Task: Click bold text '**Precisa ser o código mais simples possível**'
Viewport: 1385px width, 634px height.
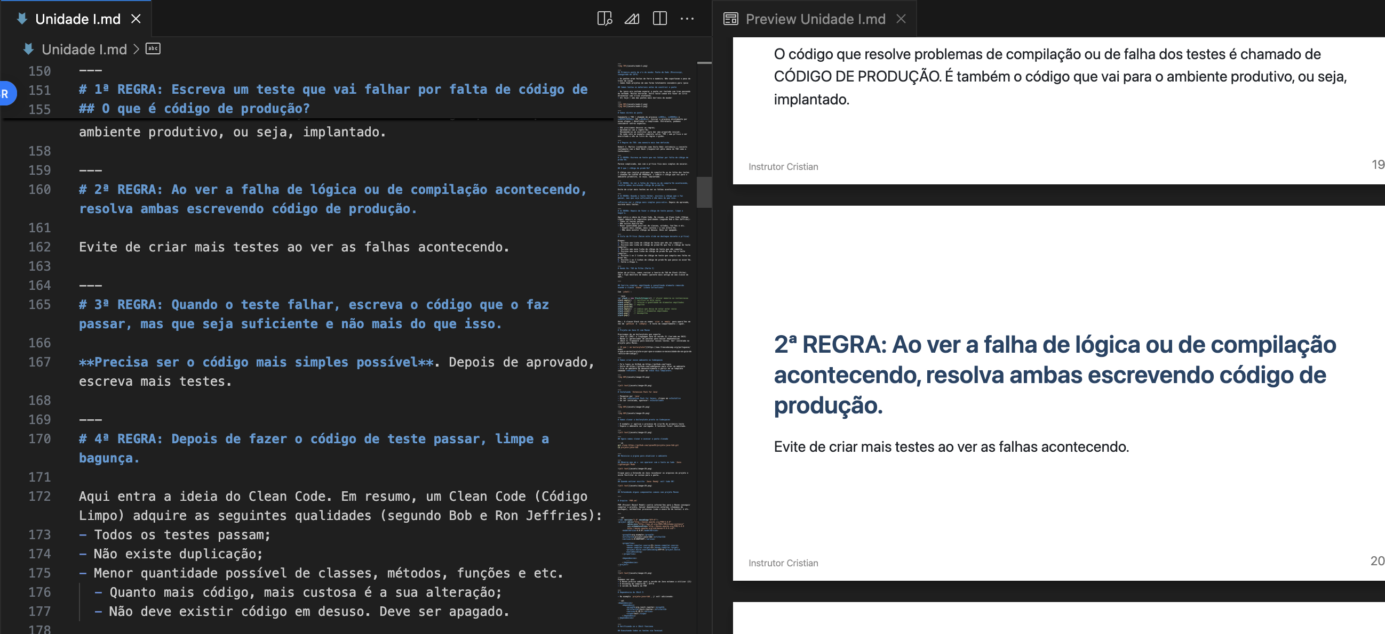Action: point(256,362)
